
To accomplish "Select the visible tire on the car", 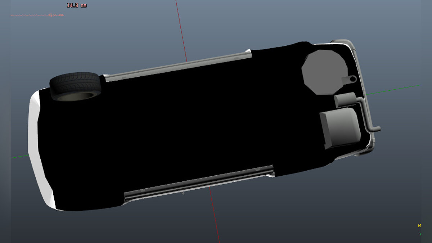I will [75, 86].
